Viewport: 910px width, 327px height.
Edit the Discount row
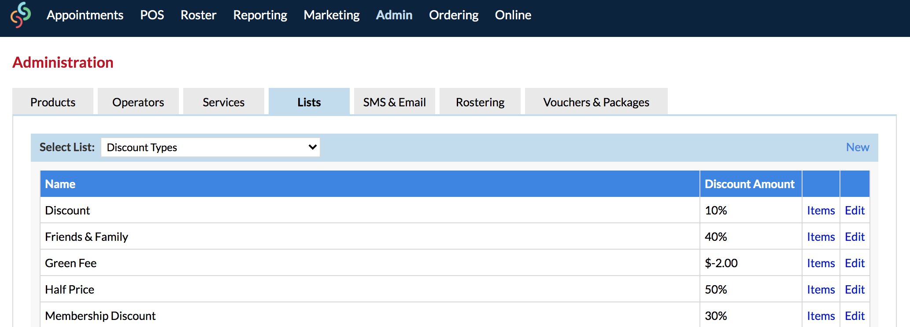click(855, 211)
